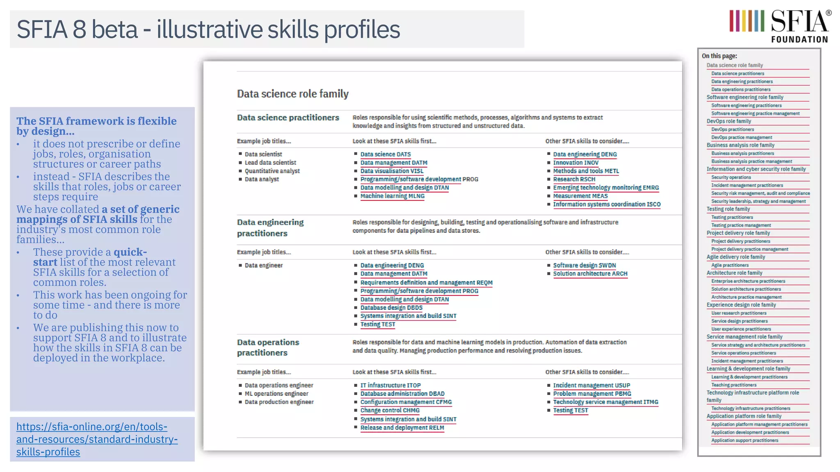Image resolution: width=840 pixels, height=472 pixels.
Task: Jump to Business analysis role family
Action: 740,145
